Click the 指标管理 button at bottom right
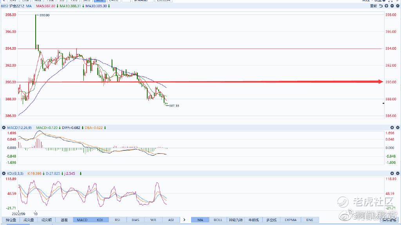Viewport: 401px width, 225px height. click(x=389, y=220)
